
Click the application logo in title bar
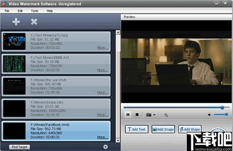tap(4, 4)
